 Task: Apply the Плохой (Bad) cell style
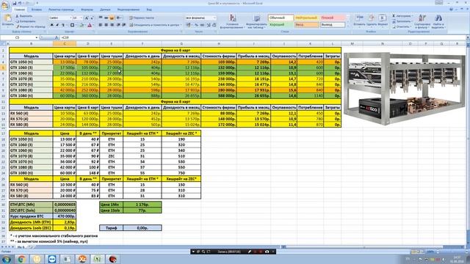(333, 18)
